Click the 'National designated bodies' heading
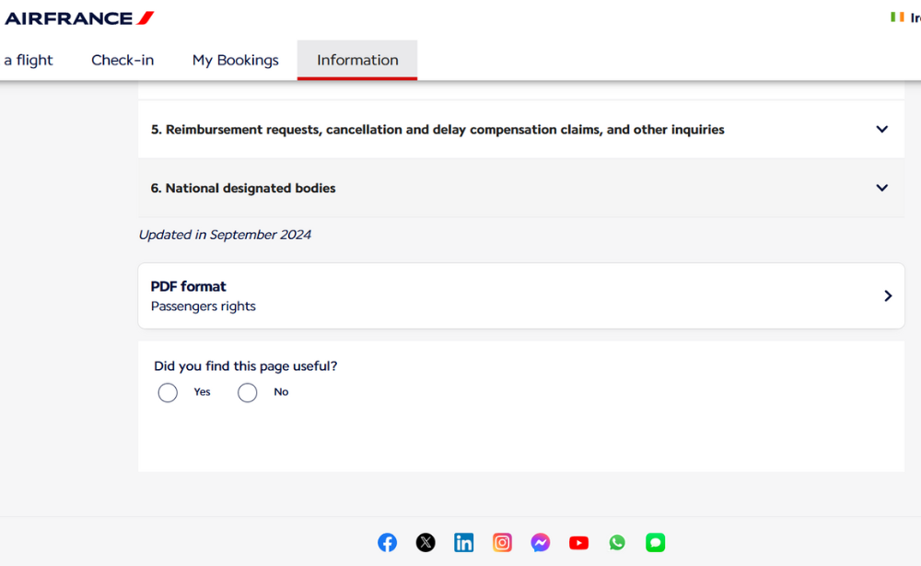 pyautogui.click(x=243, y=188)
